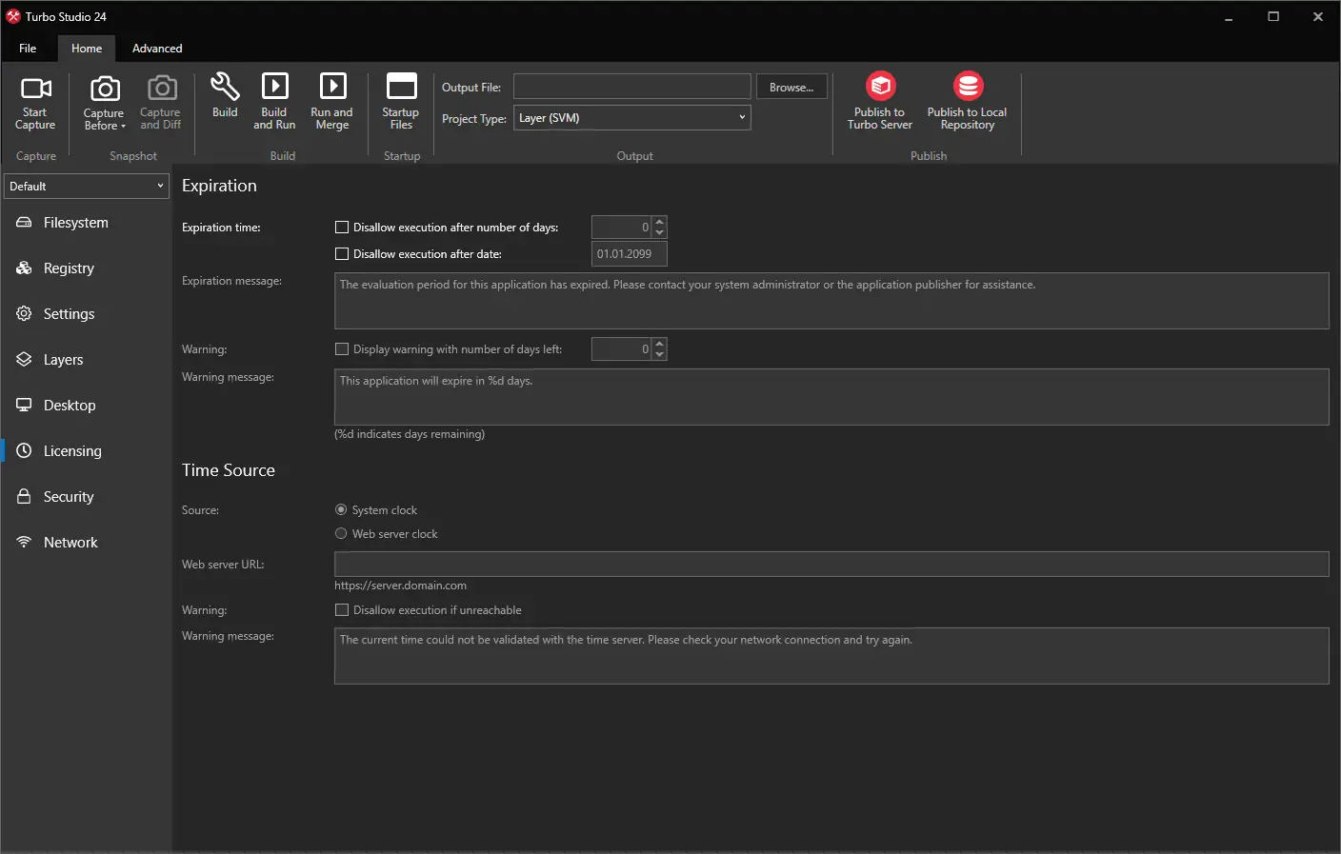Select the Web server clock source

tap(341, 534)
